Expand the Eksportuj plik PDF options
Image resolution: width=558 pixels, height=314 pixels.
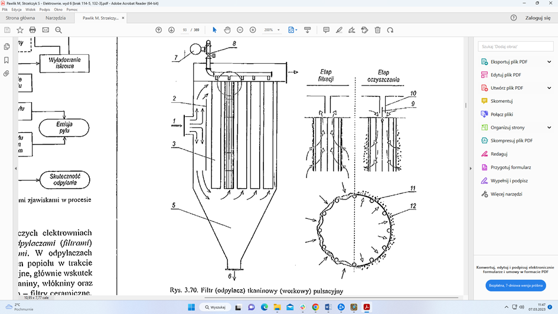click(x=549, y=62)
